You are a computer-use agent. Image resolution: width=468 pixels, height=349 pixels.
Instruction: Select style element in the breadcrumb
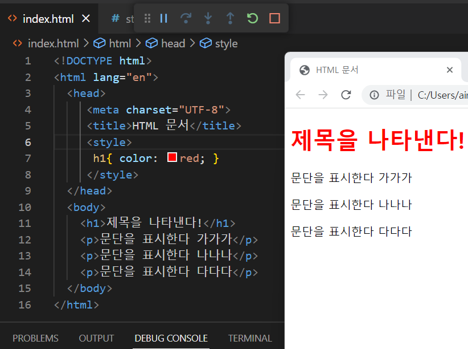point(226,44)
